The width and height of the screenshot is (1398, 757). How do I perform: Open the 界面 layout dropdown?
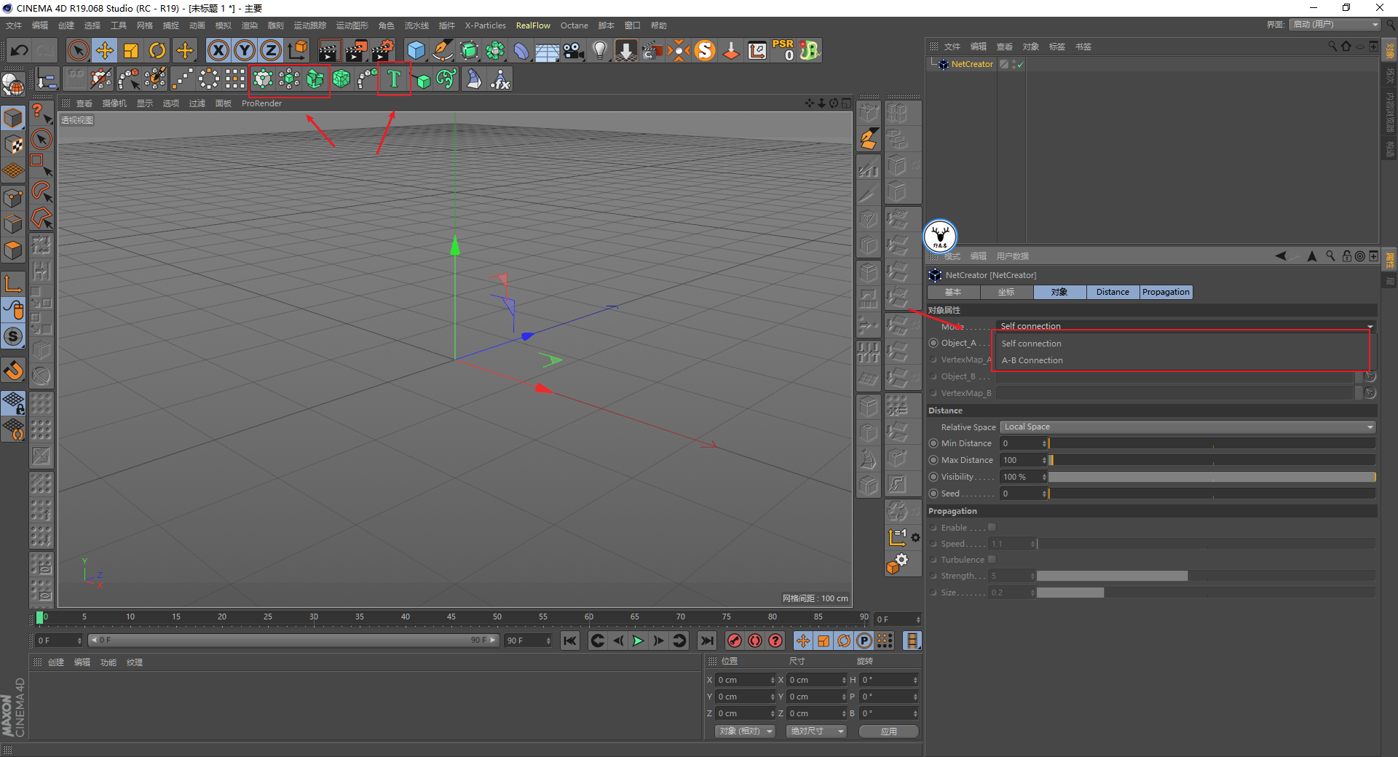pyautogui.click(x=1335, y=25)
